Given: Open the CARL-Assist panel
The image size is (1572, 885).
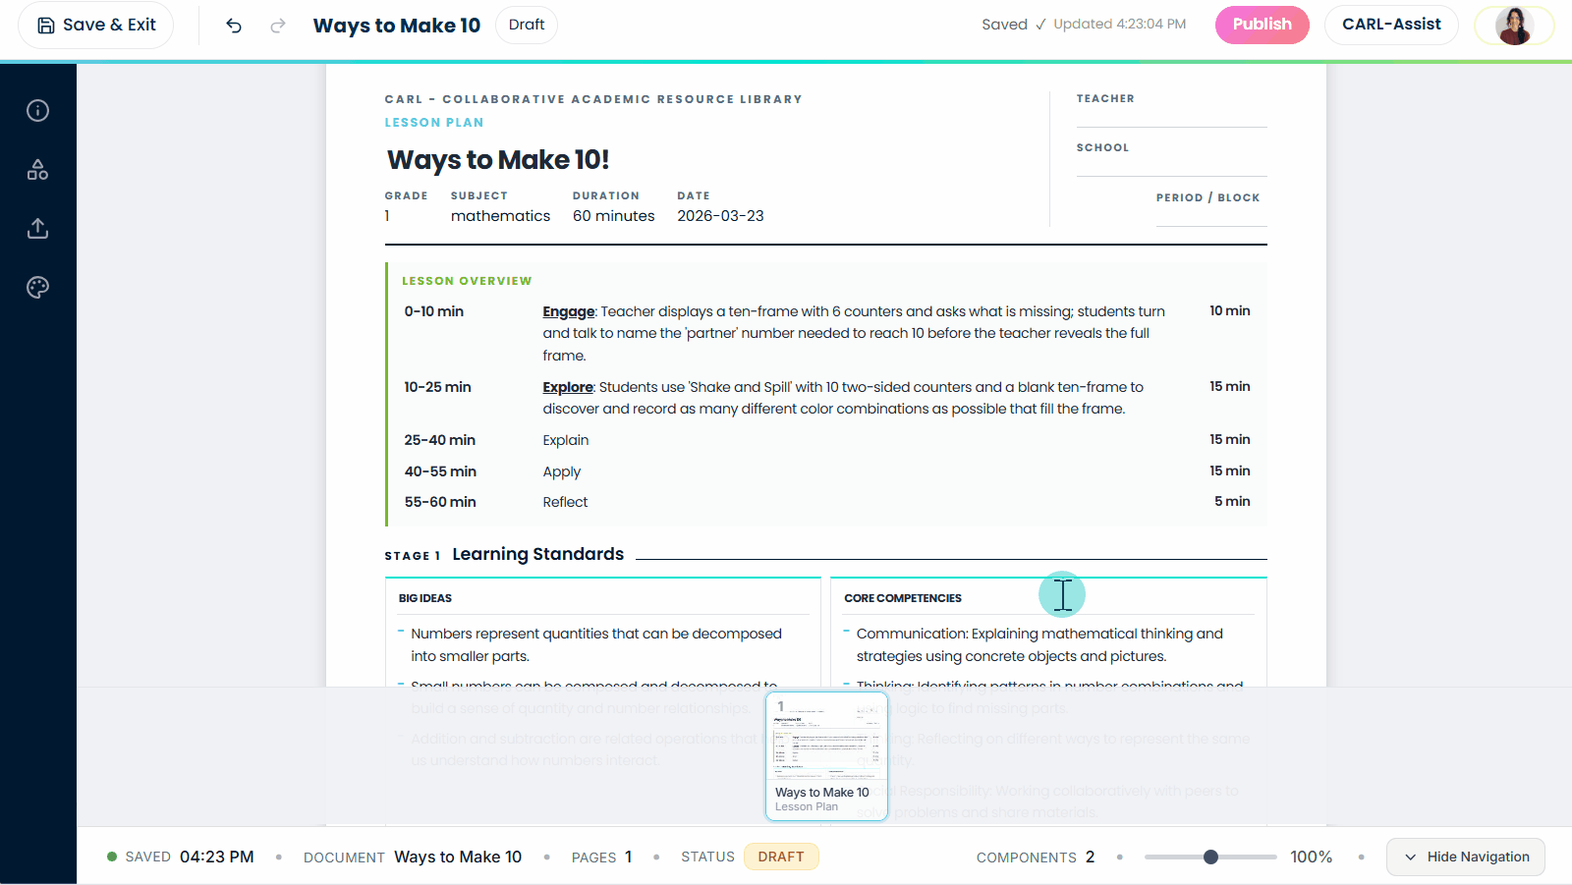Looking at the screenshot, I should pyautogui.click(x=1391, y=26).
